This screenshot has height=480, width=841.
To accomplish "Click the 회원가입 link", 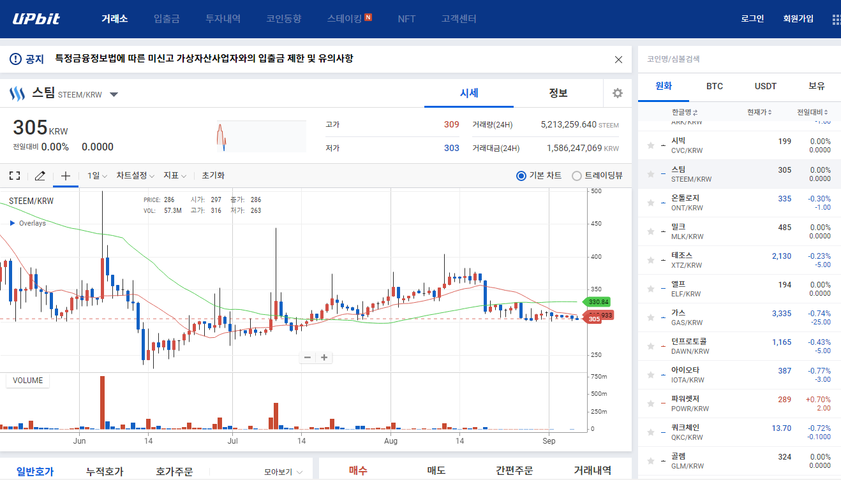I will tap(798, 18).
